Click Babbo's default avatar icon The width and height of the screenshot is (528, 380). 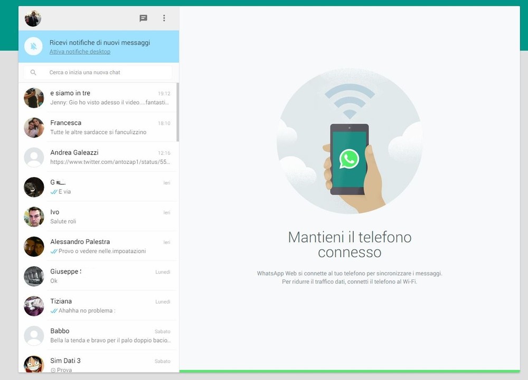pyautogui.click(x=34, y=336)
